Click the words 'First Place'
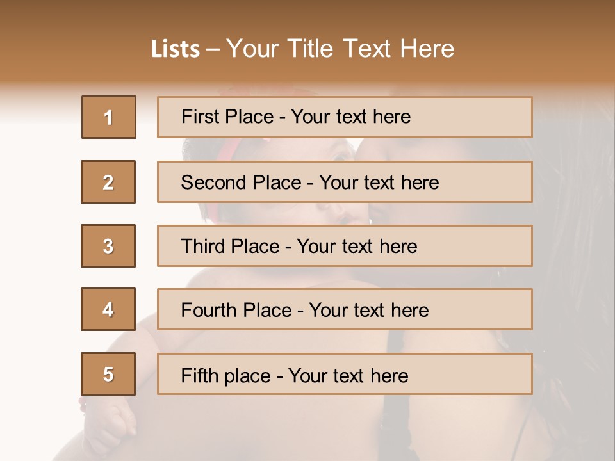Image resolution: width=615 pixels, height=461 pixels. [227, 117]
